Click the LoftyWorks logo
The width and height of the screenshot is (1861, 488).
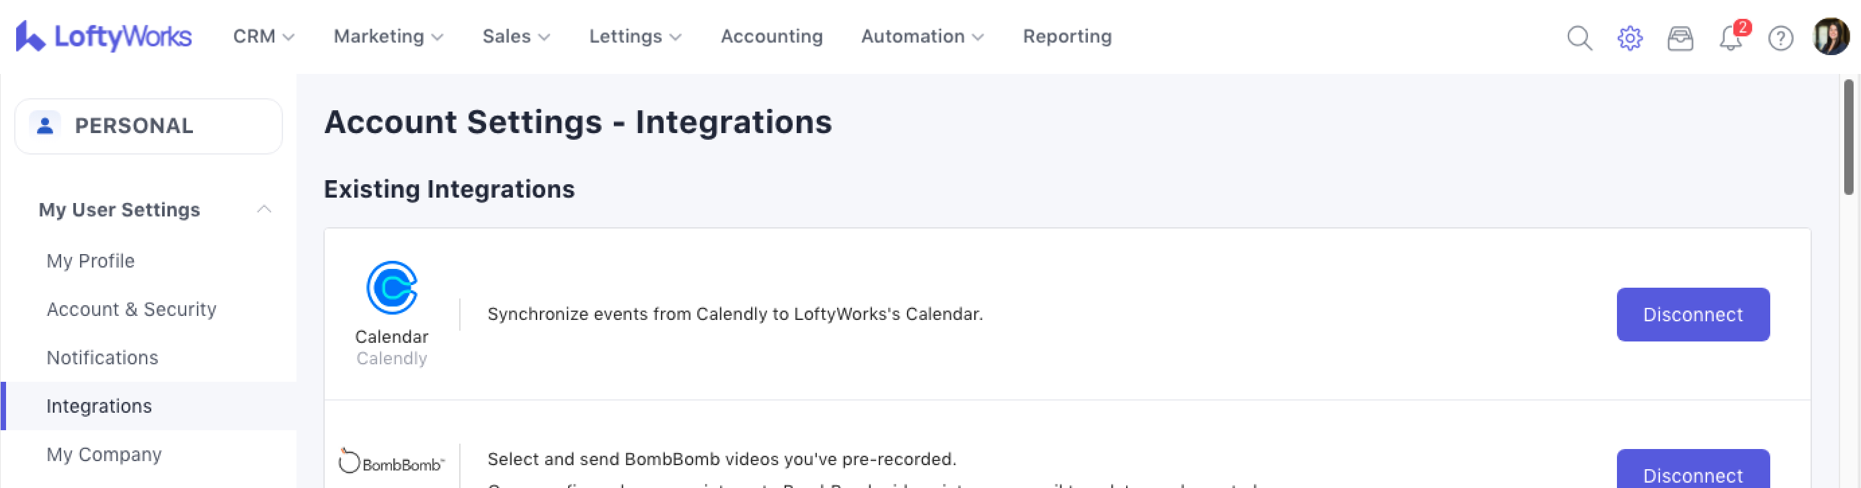(104, 36)
